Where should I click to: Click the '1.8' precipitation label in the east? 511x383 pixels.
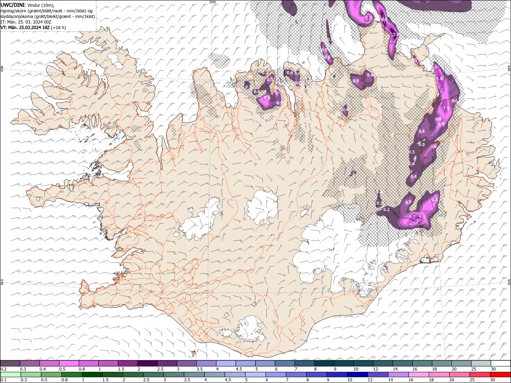(x=440, y=79)
